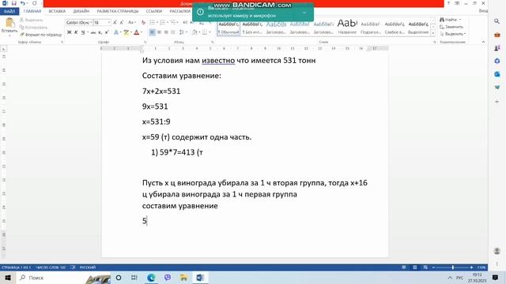Align text right
Viewport: 506px width, 284px height.
166,32
